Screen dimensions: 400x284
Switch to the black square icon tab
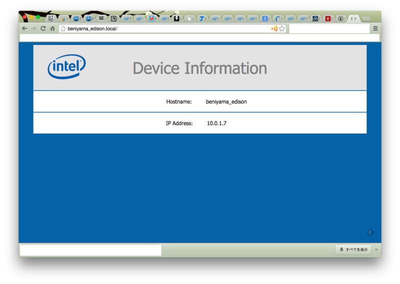click(x=113, y=18)
